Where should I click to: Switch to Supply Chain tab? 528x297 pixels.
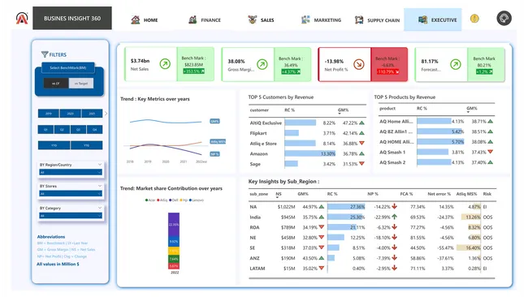pos(377,20)
